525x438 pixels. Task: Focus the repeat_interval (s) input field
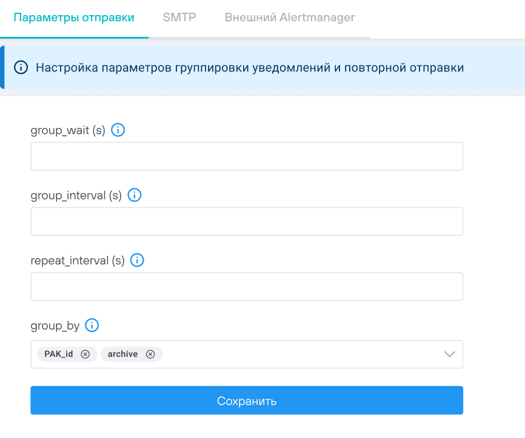coord(247,287)
